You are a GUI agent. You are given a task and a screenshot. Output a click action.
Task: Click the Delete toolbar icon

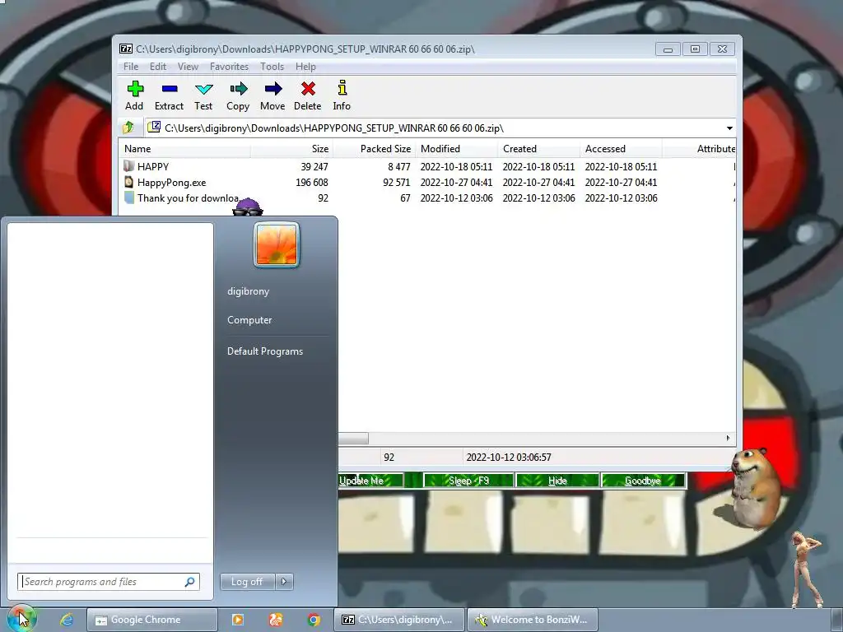click(x=308, y=89)
